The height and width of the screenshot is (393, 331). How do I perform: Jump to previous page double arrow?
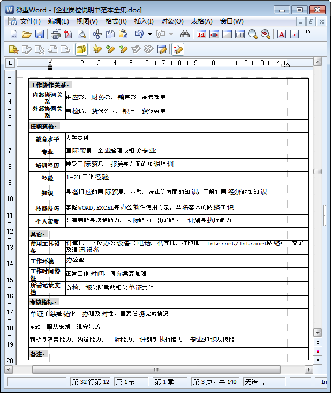pyautogui.click(x=318, y=342)
